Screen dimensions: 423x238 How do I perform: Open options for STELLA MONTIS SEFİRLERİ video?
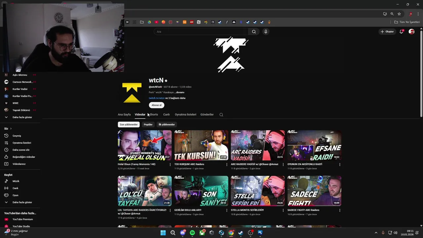pyautogui.click(x=283, y=210)
